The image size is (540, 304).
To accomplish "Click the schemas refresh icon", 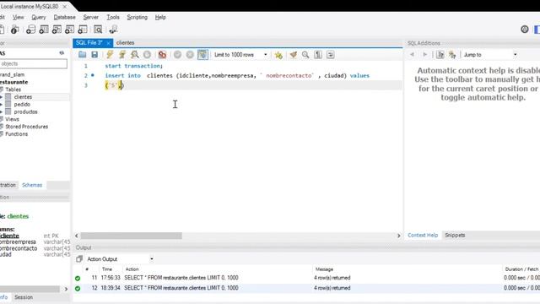I will click(62, 53).
